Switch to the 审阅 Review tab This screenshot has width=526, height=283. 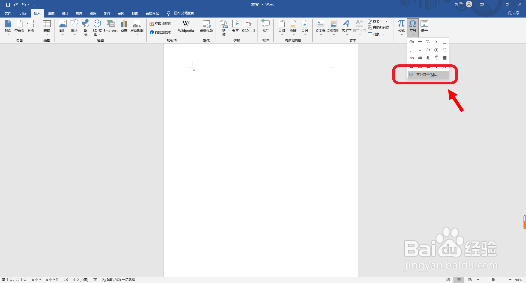[x=121, y=13]
